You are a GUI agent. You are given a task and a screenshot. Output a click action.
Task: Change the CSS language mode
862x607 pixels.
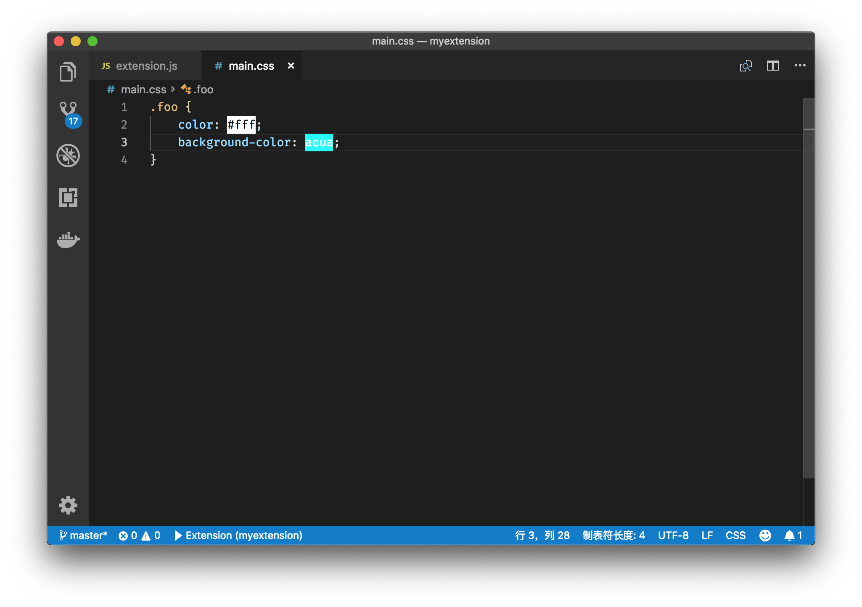(735, 535)
